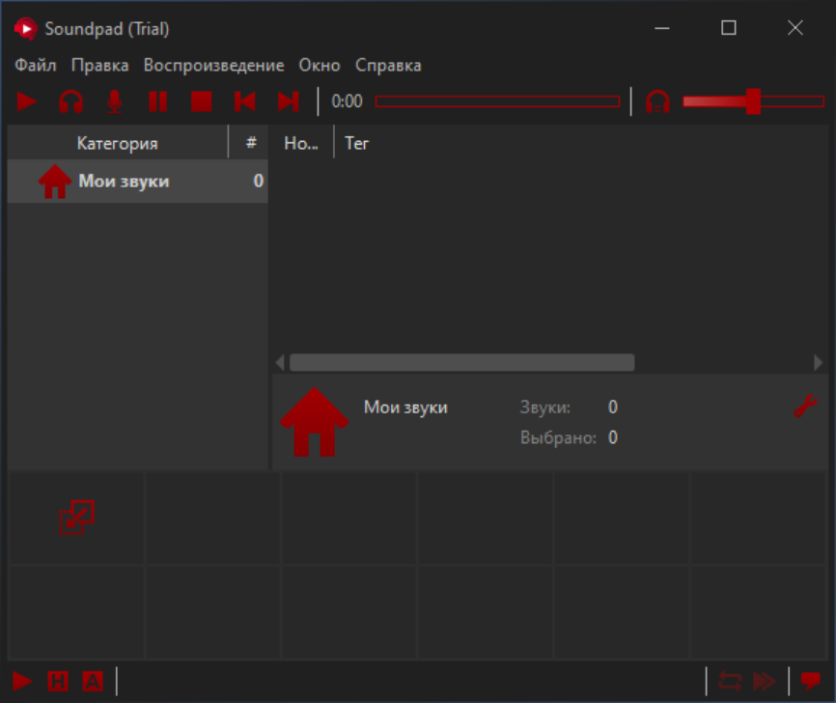This screenshot has width=836, height=703.
Task: Click the 0 count in Мои звуки row
Action: pyautogui.click(x=259, y=181)
